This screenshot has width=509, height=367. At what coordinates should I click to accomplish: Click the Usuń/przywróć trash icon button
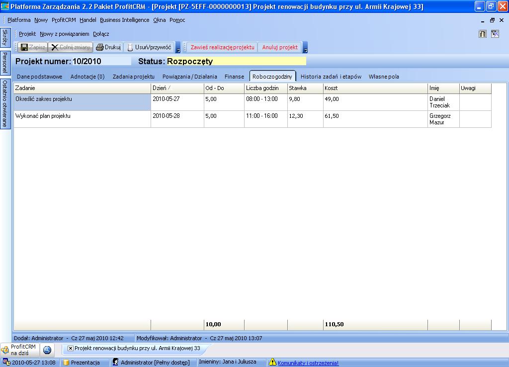[130, 47]
